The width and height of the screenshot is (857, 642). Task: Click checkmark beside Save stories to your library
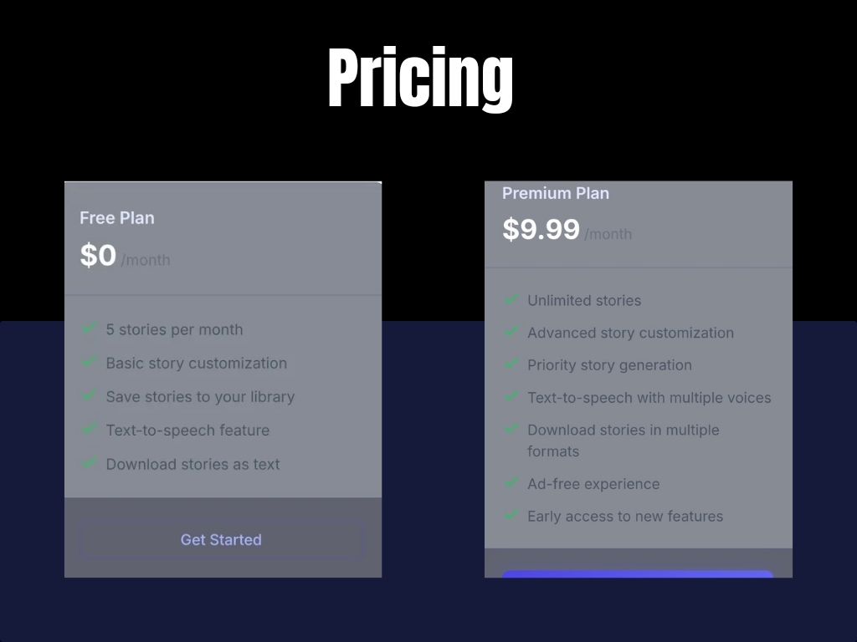(x=90, y=395)
